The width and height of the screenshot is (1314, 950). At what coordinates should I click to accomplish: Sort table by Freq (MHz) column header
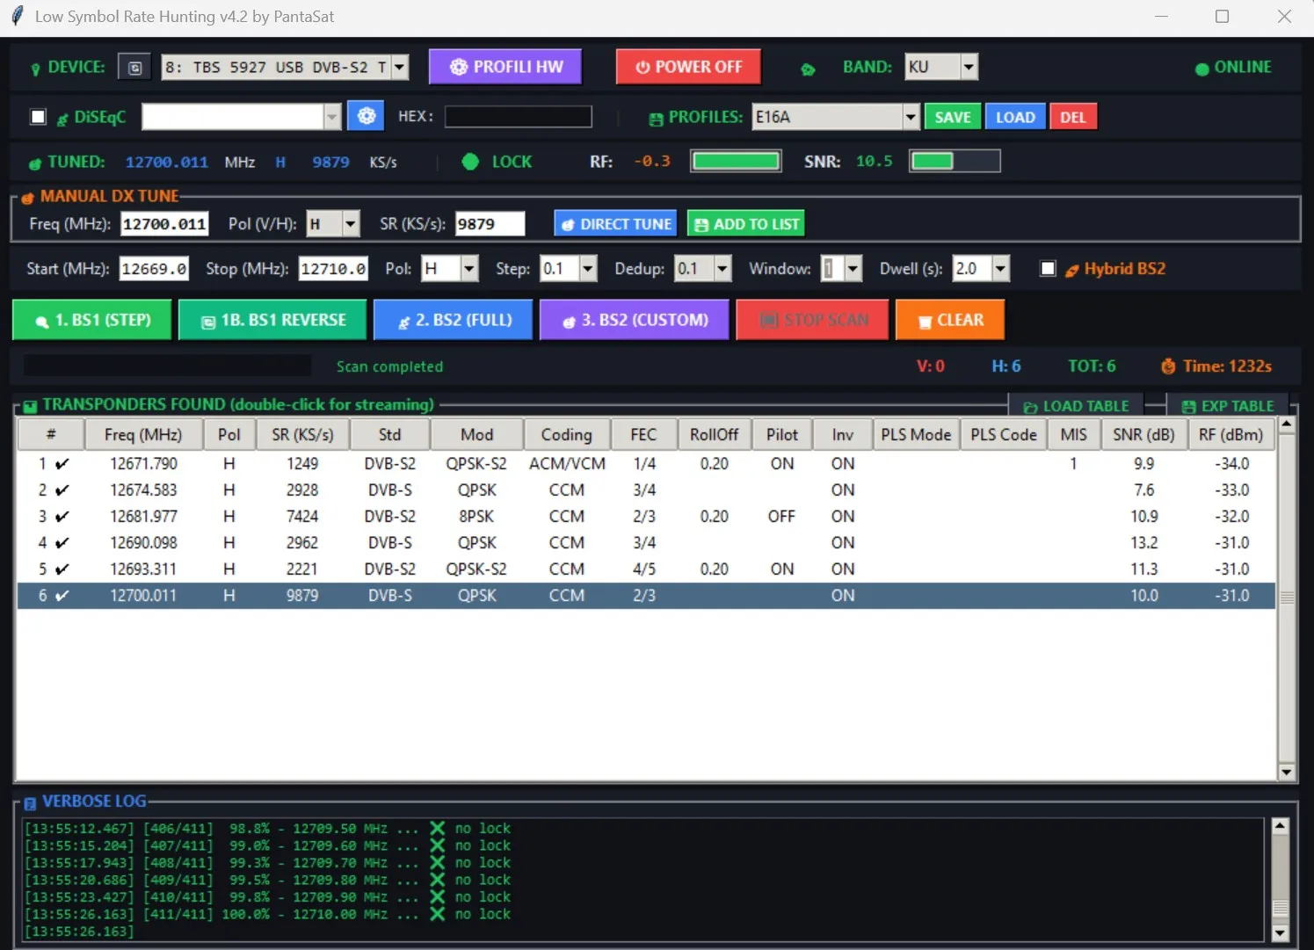click(x=143, y=435)
